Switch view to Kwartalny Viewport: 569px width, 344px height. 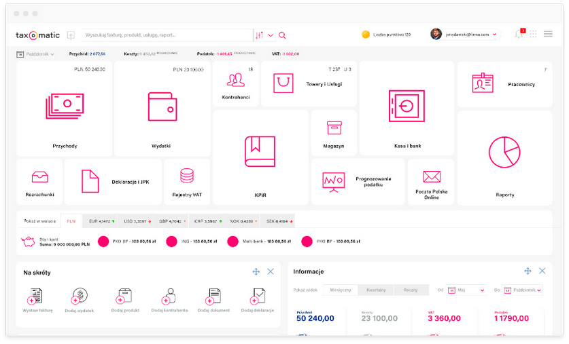tap(375, 290)
